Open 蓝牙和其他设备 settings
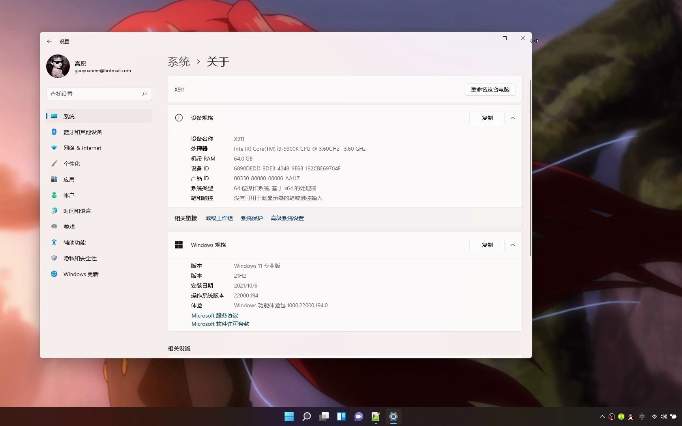682x426 pixels. pos(99,132)
